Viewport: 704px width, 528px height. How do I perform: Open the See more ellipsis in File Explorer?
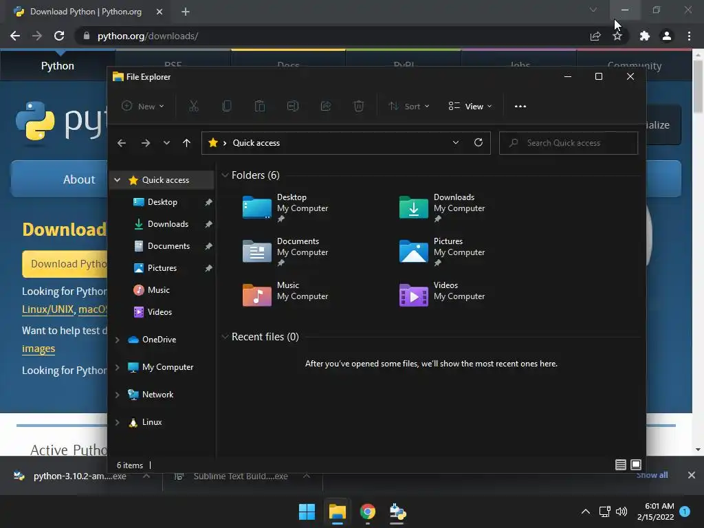[520, 107]
